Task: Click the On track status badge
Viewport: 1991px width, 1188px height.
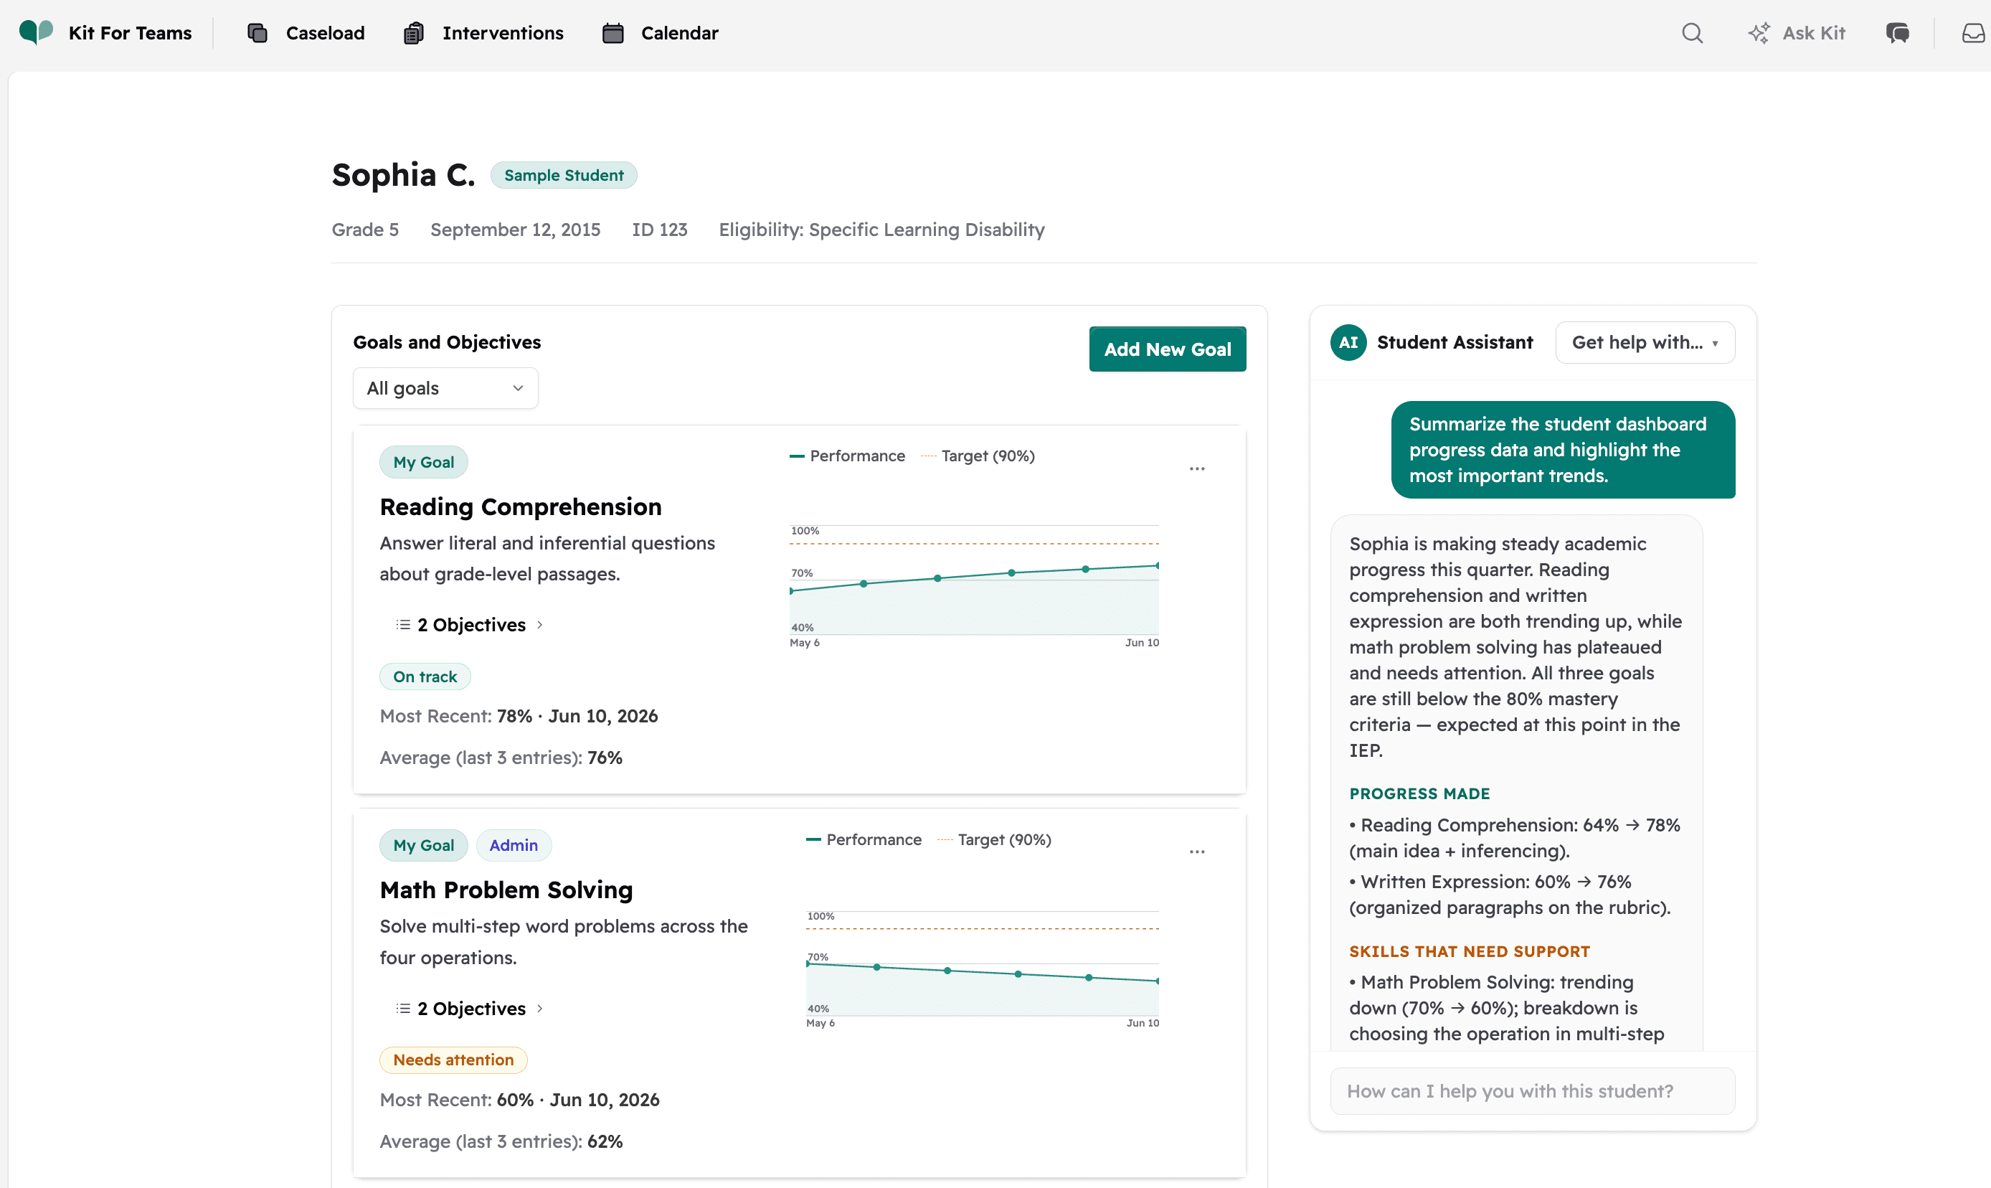Action: tap(425, 676)
